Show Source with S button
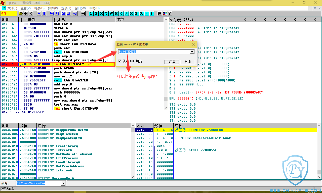This screenshot has height=193, width=322. [x=152, y=14]
